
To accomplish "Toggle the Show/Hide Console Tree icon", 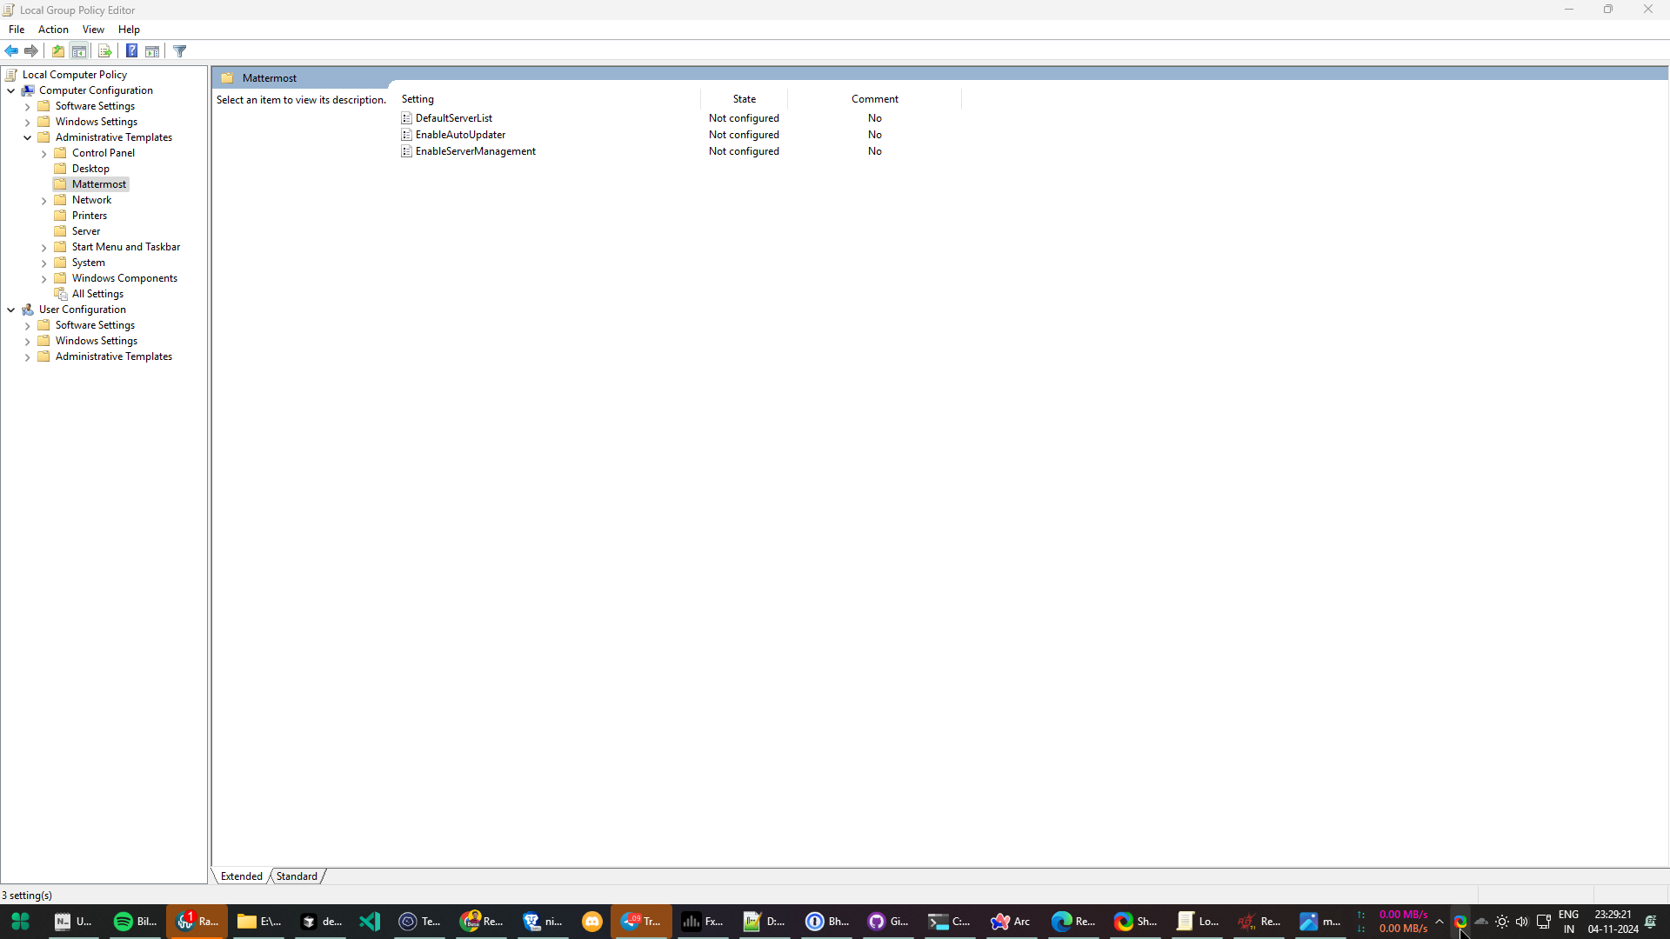I will pos(79,50).
